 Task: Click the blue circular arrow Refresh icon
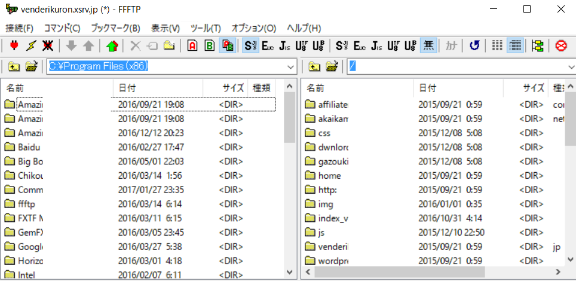[x=474, y=46]
